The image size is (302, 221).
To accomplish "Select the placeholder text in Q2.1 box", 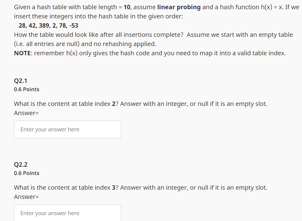I will (x=50, y=129).
